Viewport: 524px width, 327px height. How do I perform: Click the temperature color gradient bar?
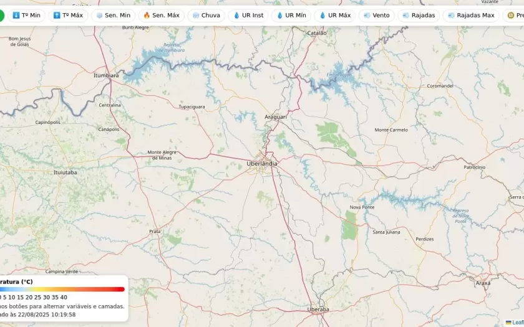[62, 289]
